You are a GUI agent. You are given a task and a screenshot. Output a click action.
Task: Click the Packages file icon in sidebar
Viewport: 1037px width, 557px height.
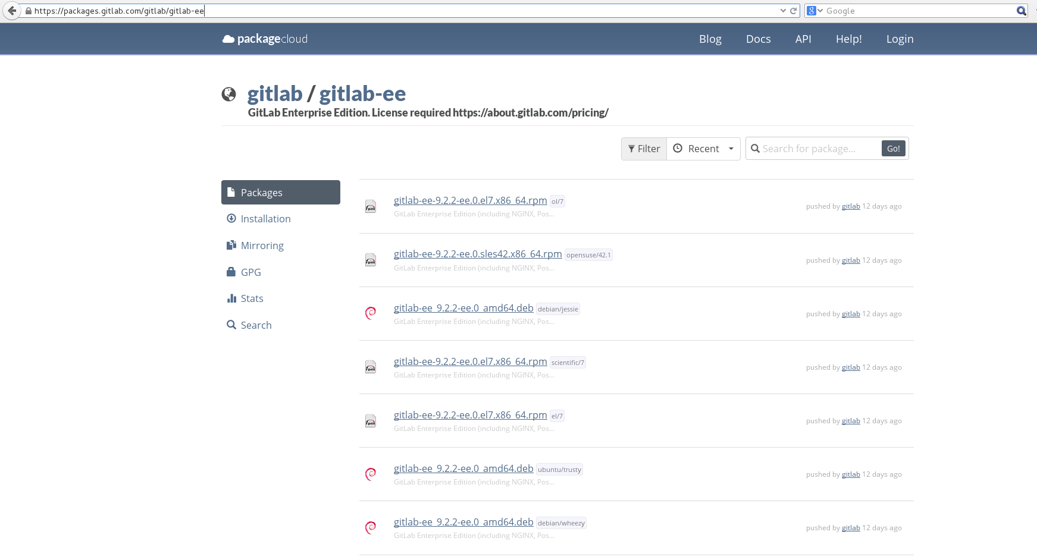pyautogui.click(x=231, y=192)
